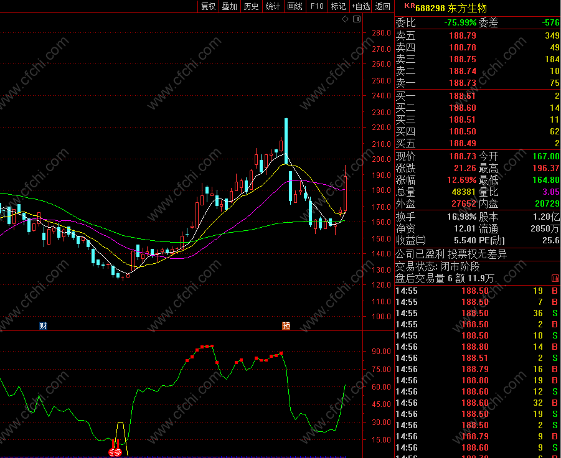Click the blue 财 financial marker on chart

44,325
